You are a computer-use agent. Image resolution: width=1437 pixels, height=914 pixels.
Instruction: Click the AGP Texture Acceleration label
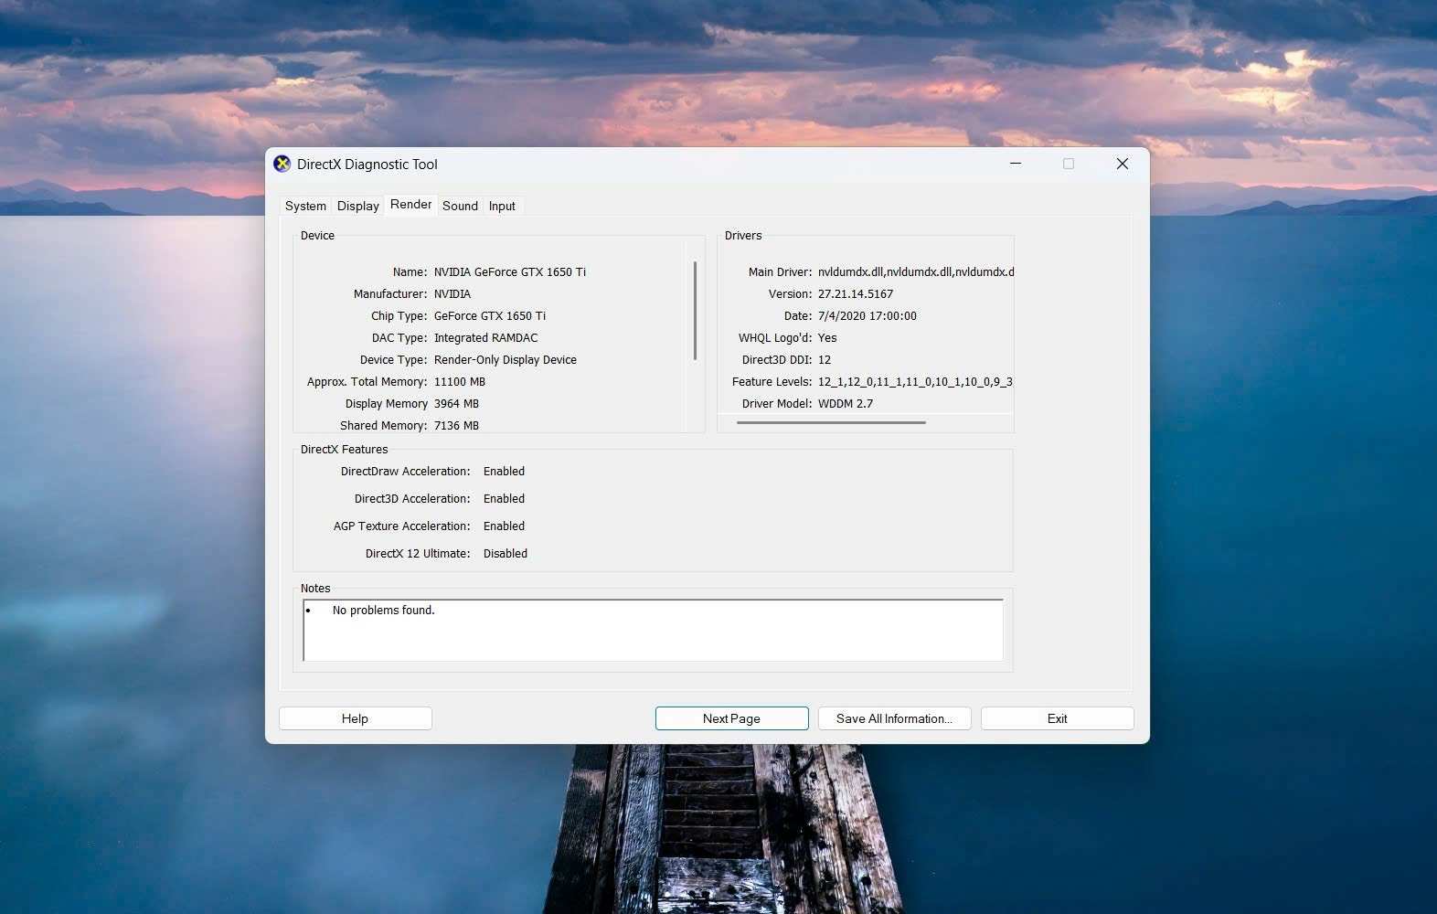pyautogui.click(x=401, y=526)
